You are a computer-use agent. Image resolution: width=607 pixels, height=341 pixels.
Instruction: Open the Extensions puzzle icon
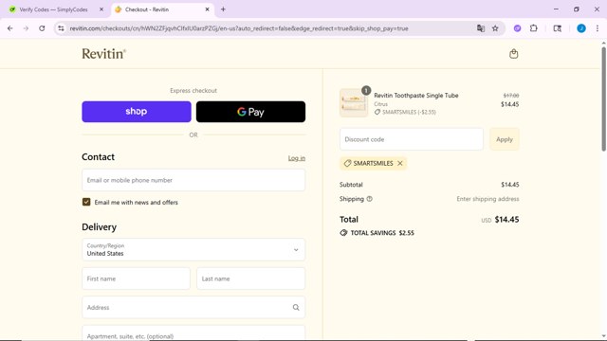534,28
